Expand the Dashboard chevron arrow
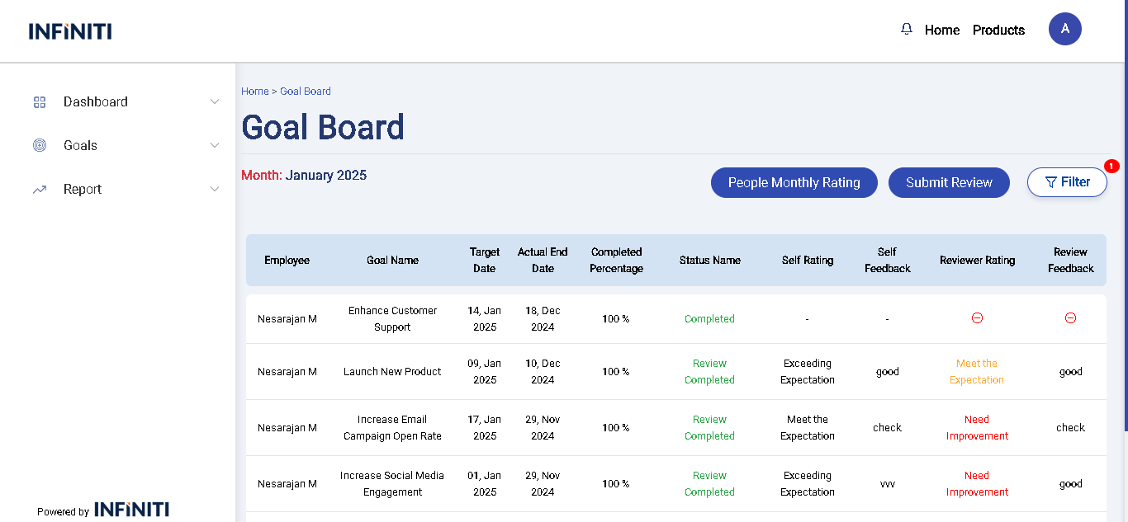Image resolution: width=1128 pixels, height=522 pixels. [215, 102]
